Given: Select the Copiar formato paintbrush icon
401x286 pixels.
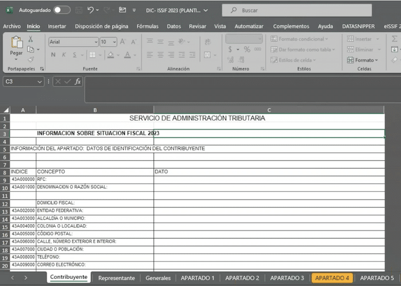Looking at the screenshot, I should [30, 59].
